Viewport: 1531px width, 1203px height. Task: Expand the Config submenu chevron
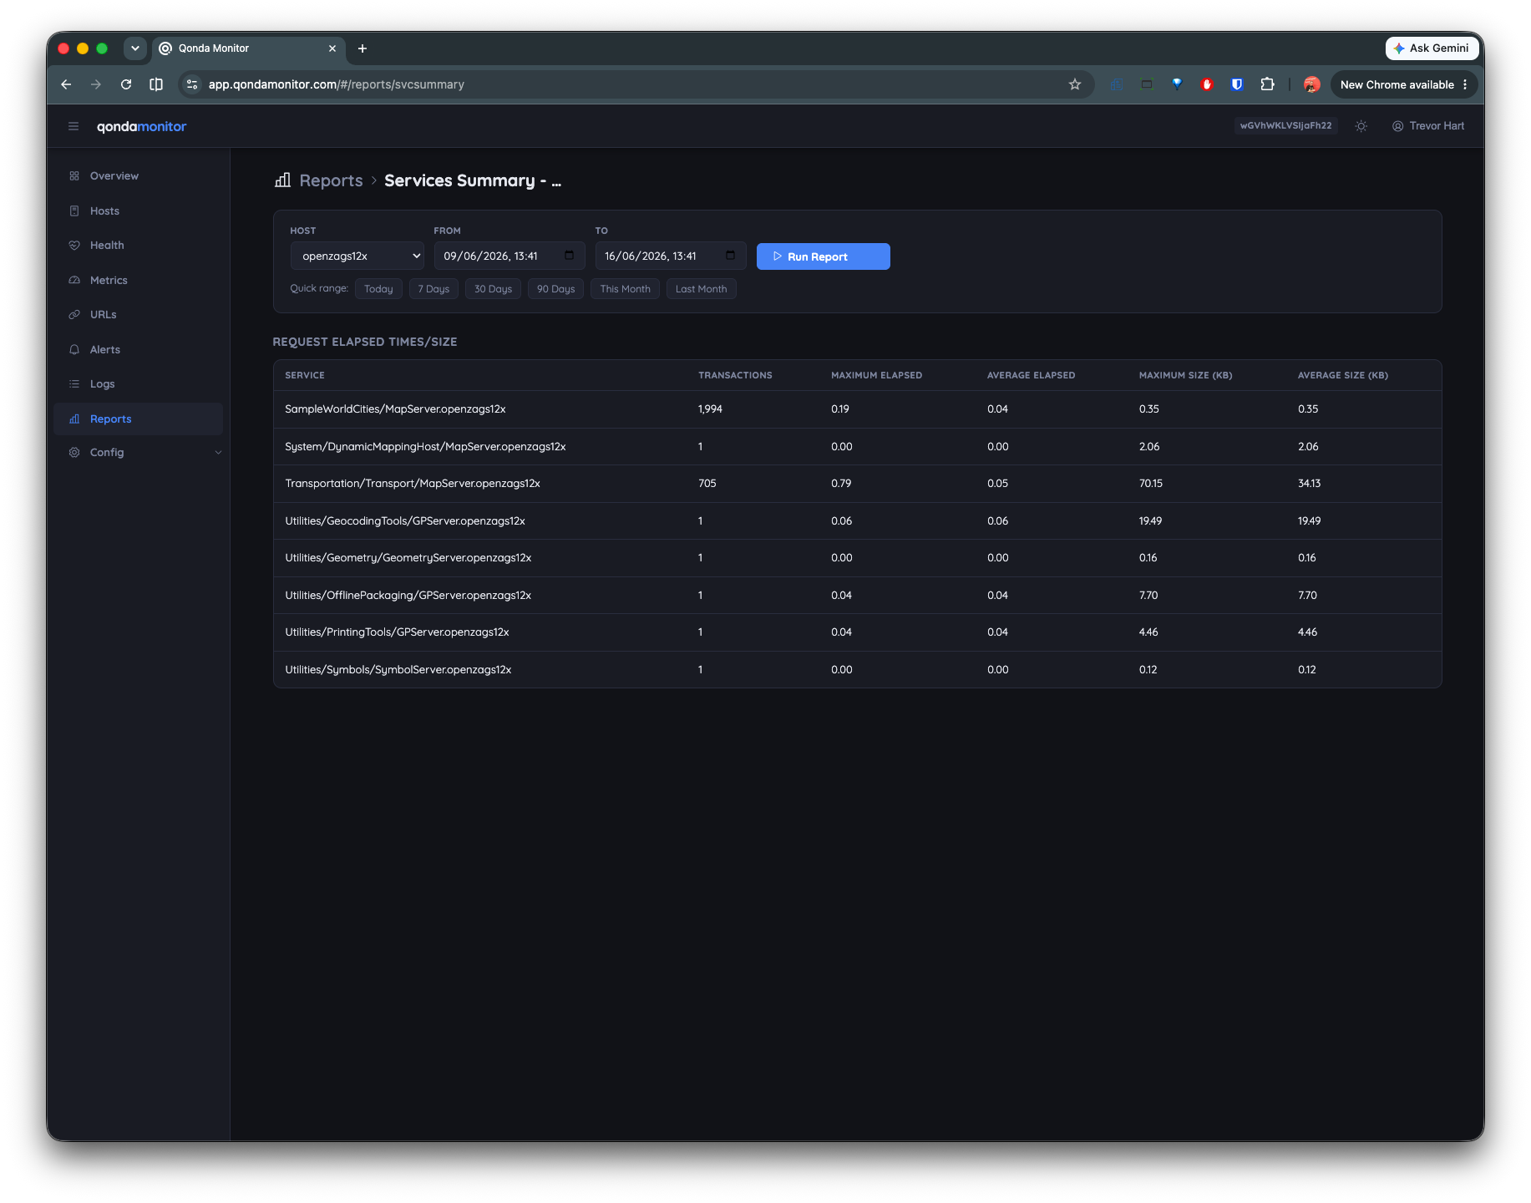(219, 453)
